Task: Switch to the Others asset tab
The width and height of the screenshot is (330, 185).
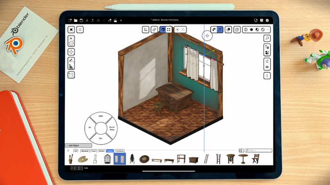Action: tap(101, 151)
